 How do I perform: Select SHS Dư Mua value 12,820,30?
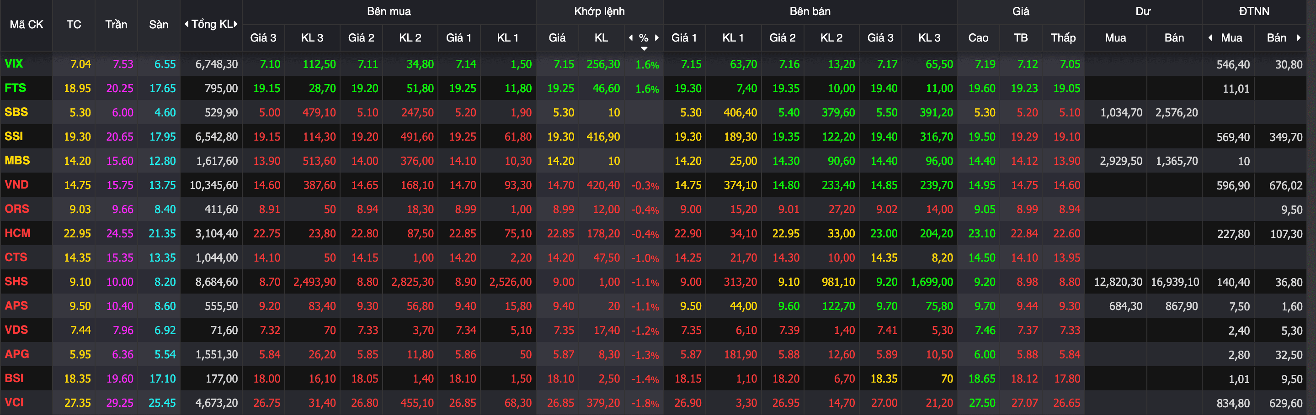click(1118, 282)
